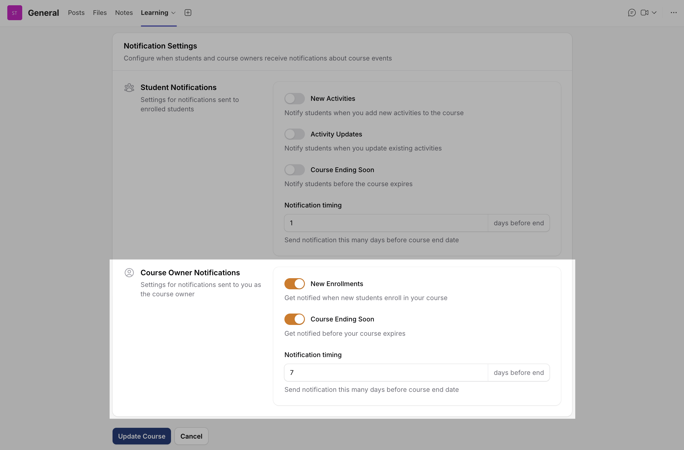Switch to the Posts tab

coord(76,13)
